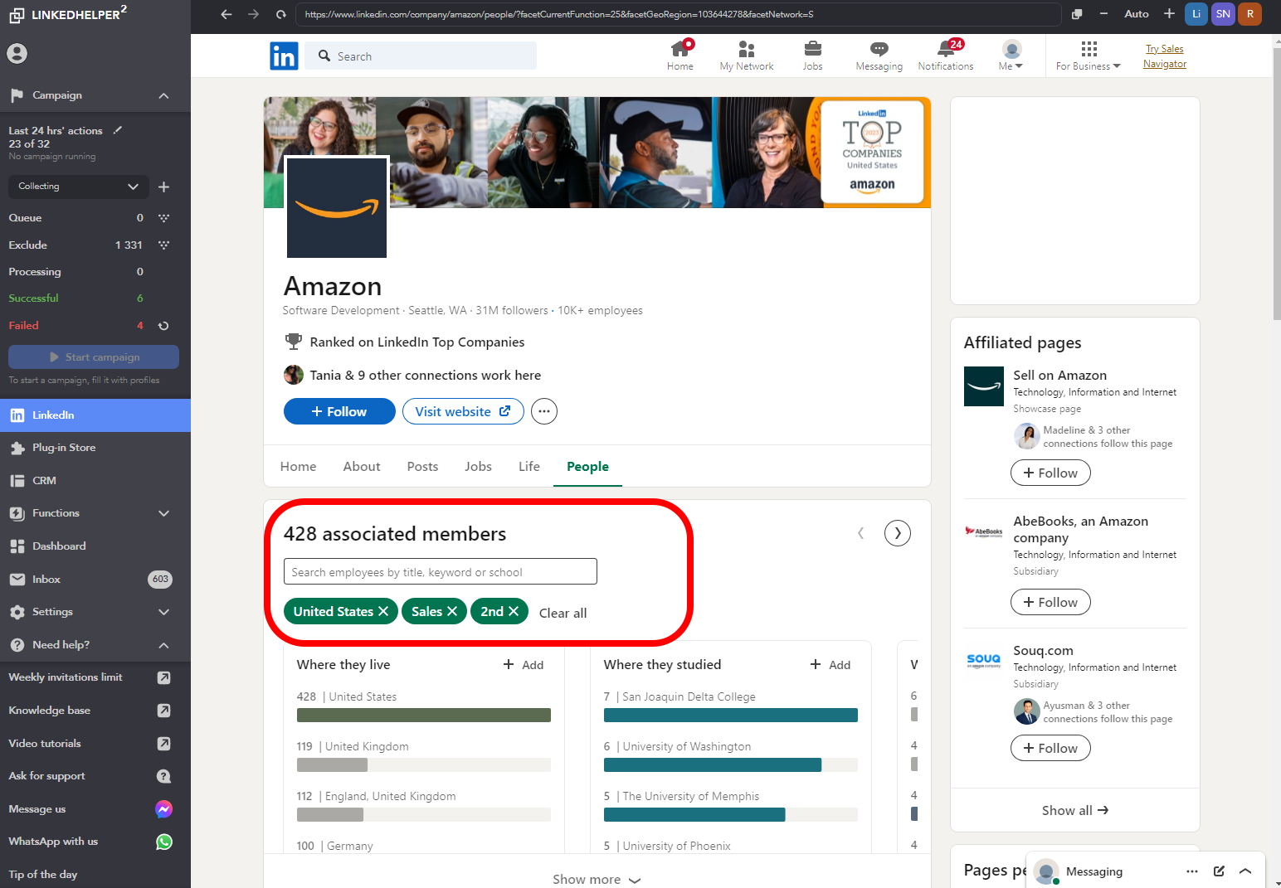
Task: Open LinkedIn Notifications bell icon
Action: pyautogui.click(x=945, y=50)
